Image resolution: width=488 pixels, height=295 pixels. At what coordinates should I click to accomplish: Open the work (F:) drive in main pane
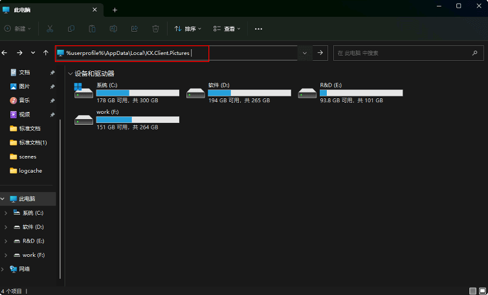(x=126, y=120)
